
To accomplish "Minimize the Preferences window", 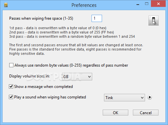I will point(138,5).
